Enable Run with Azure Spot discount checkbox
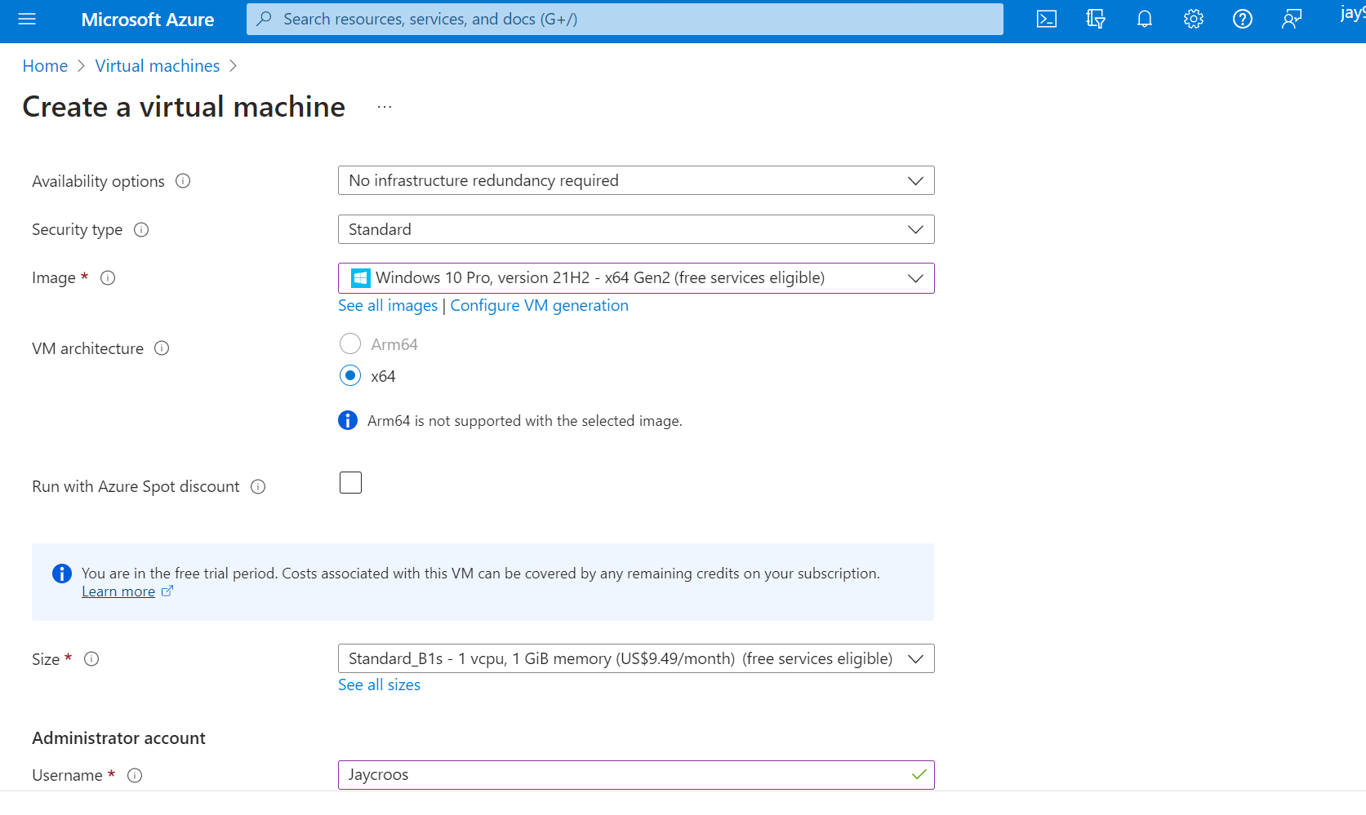The width and height of the screenshot is (1366, 815). (x=350, y=483)
